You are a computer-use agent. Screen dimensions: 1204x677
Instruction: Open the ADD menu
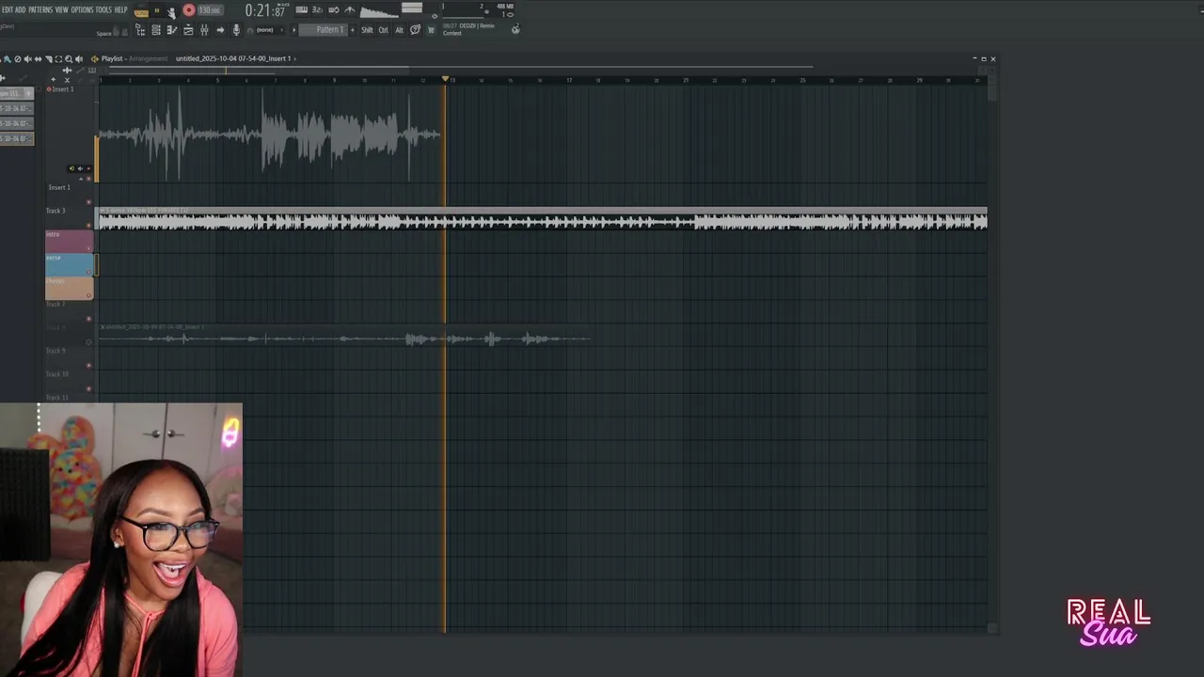coord(21,9)
